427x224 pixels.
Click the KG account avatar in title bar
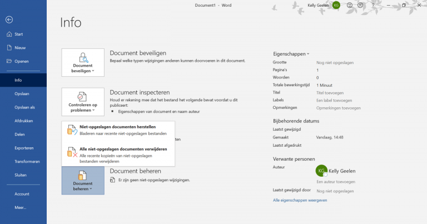(336, 5)
